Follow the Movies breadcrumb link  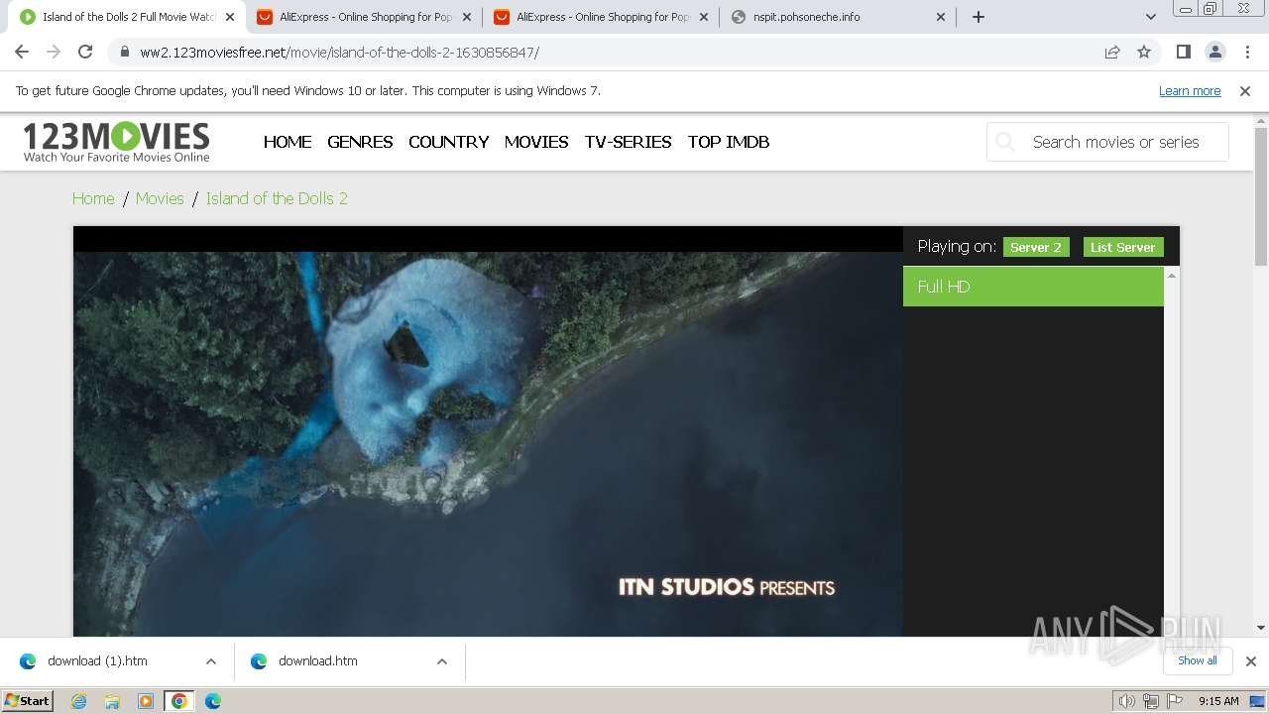(160, 198)
